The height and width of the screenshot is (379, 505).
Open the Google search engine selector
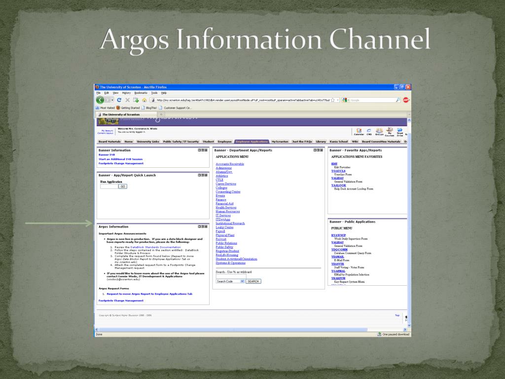tap(346, 100)
